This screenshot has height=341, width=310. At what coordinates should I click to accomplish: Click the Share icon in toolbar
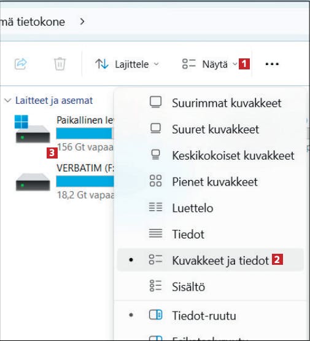(21, 64)
